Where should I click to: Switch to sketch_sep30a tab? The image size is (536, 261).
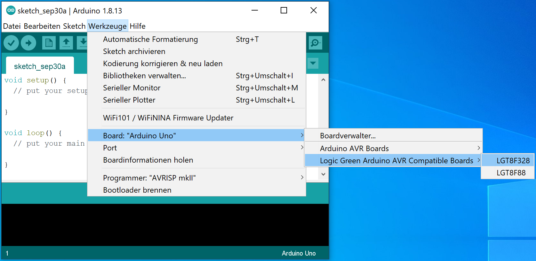click(x=40, y=66)
